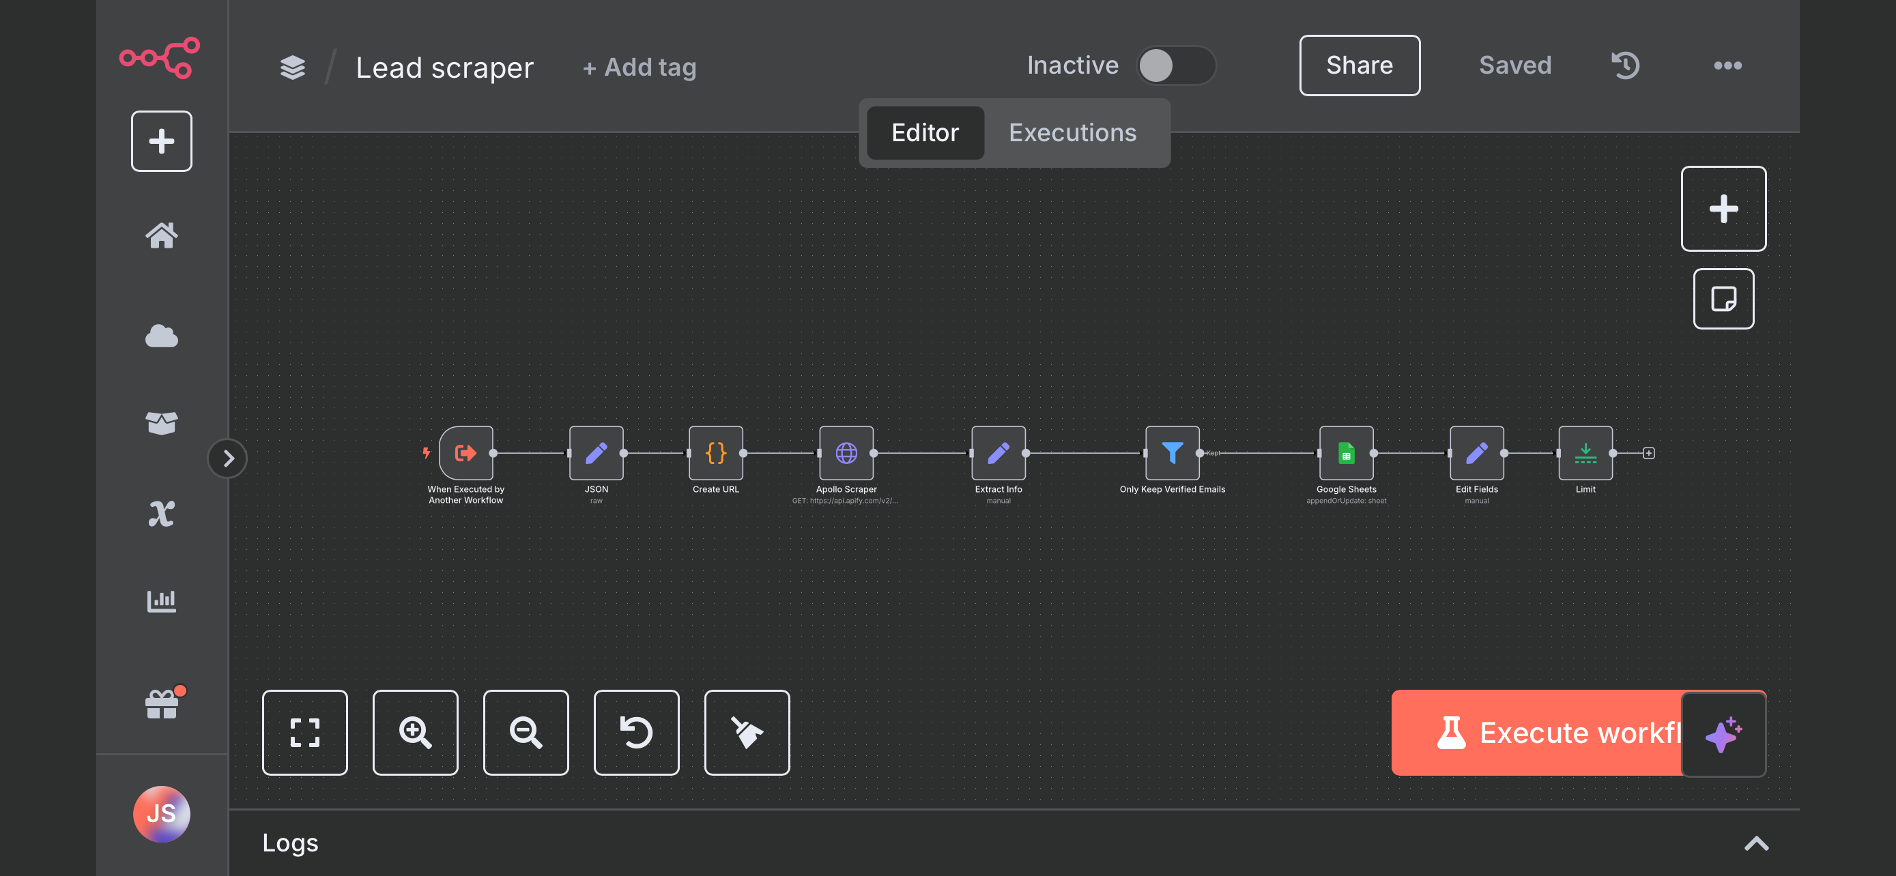The height and width of the screenshot is (876, 1896).
Task: Select the Create URL code node
Action: [715, 453]
